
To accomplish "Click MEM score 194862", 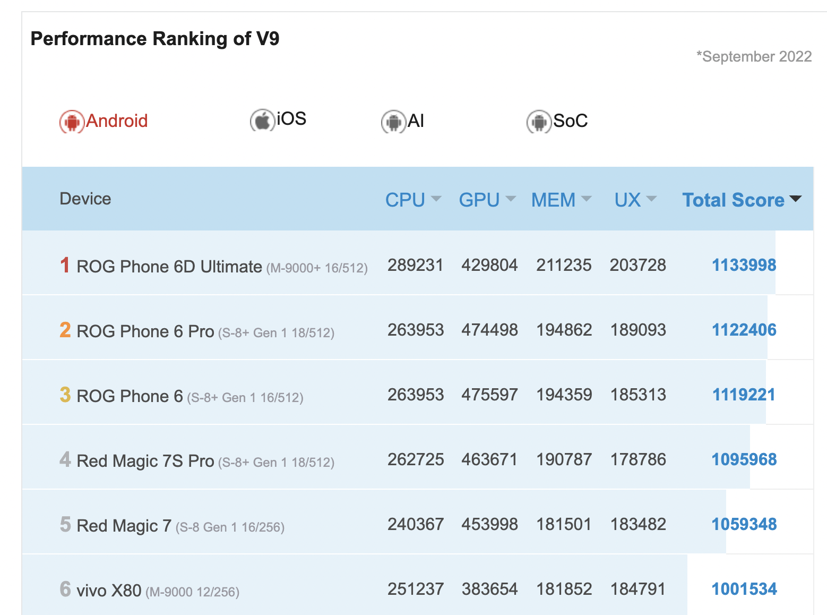I will click(564, 330).
